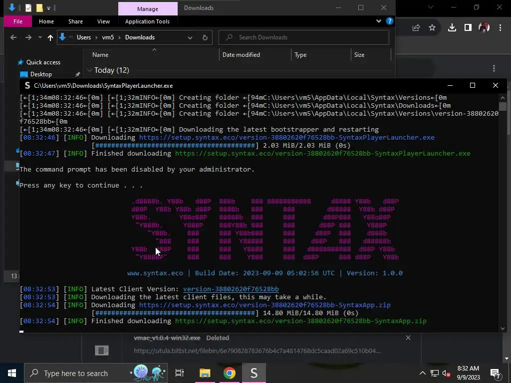Open Customize Quick Access Toolbar dropdown

pos(48,8)
